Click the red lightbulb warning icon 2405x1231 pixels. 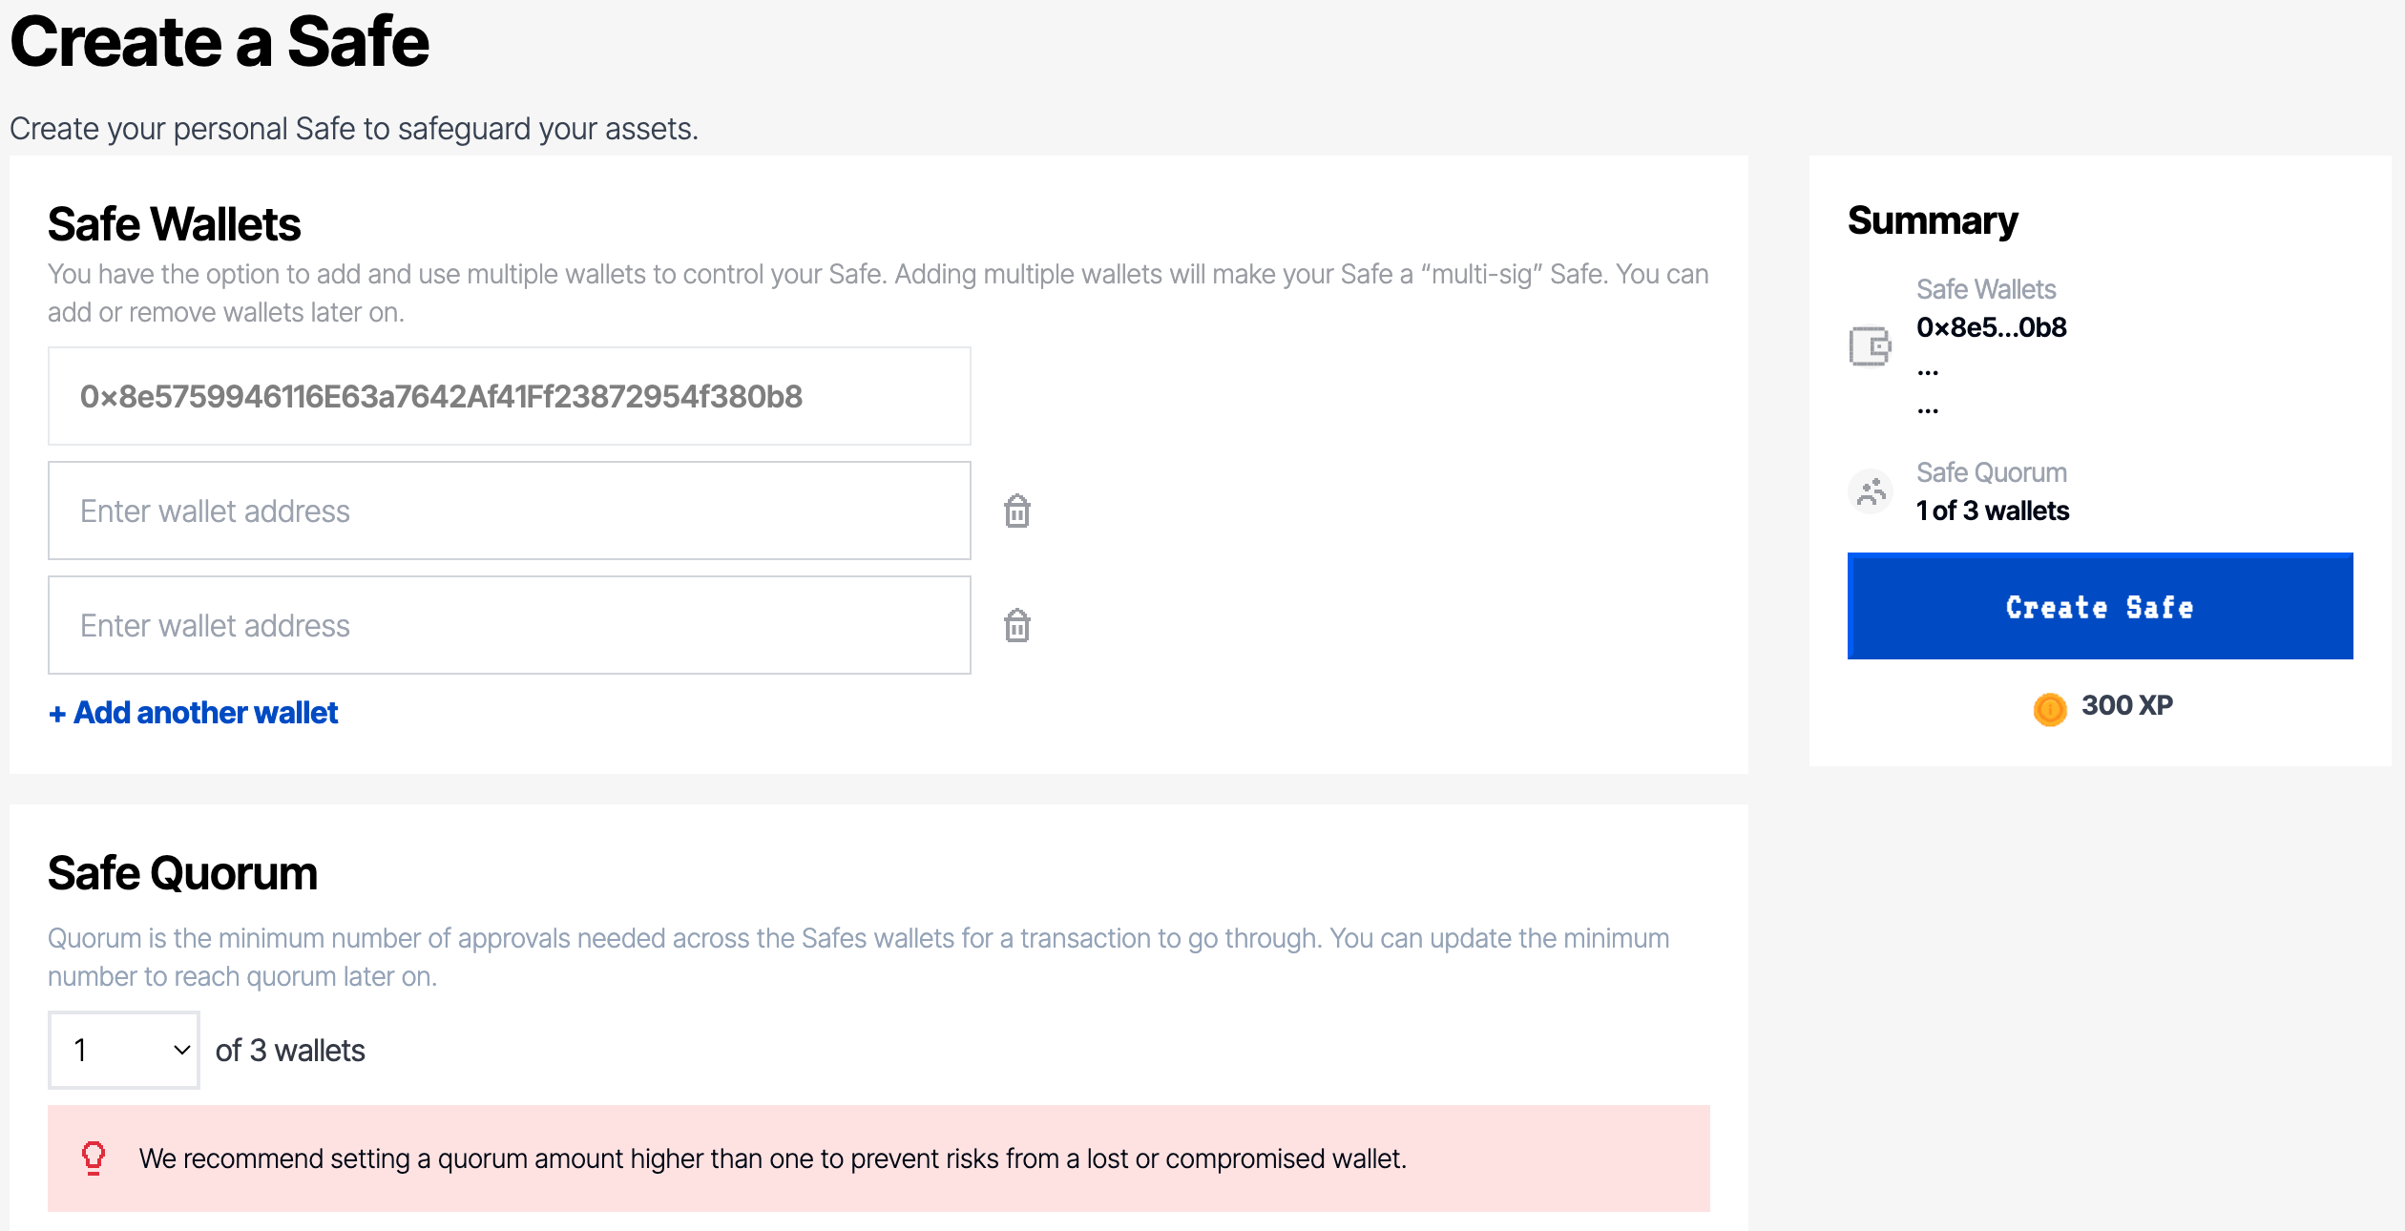pyautogui.click(x=94, y=1158)
